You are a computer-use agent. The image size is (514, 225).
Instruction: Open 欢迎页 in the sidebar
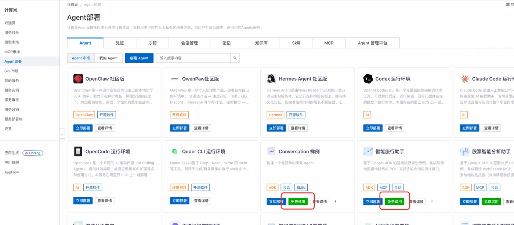10,23
